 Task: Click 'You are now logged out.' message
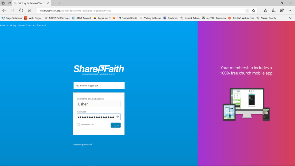pos(99,86)
